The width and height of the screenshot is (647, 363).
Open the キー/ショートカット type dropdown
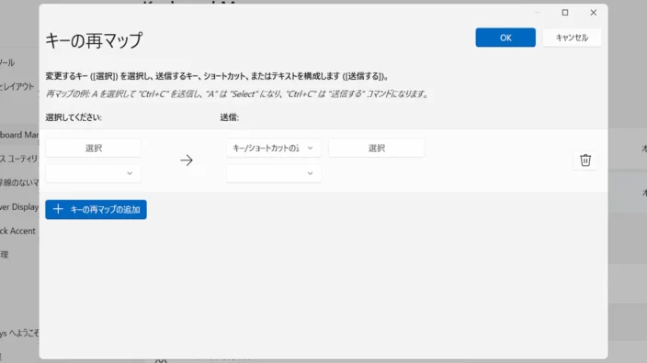273,148
